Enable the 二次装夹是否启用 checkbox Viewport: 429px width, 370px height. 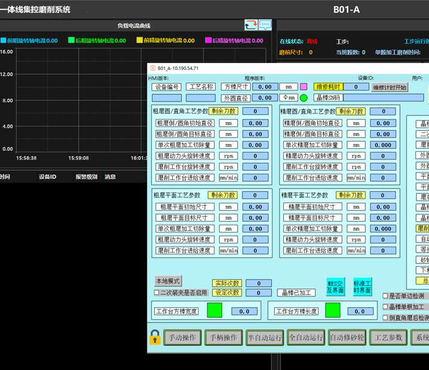pos(157,293)
